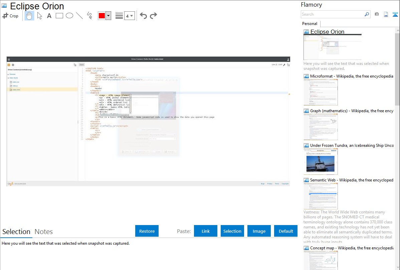Click the Microformat snapshot browser icon
The width and height of the screenshot is (400, 270).
click(306, 76)
